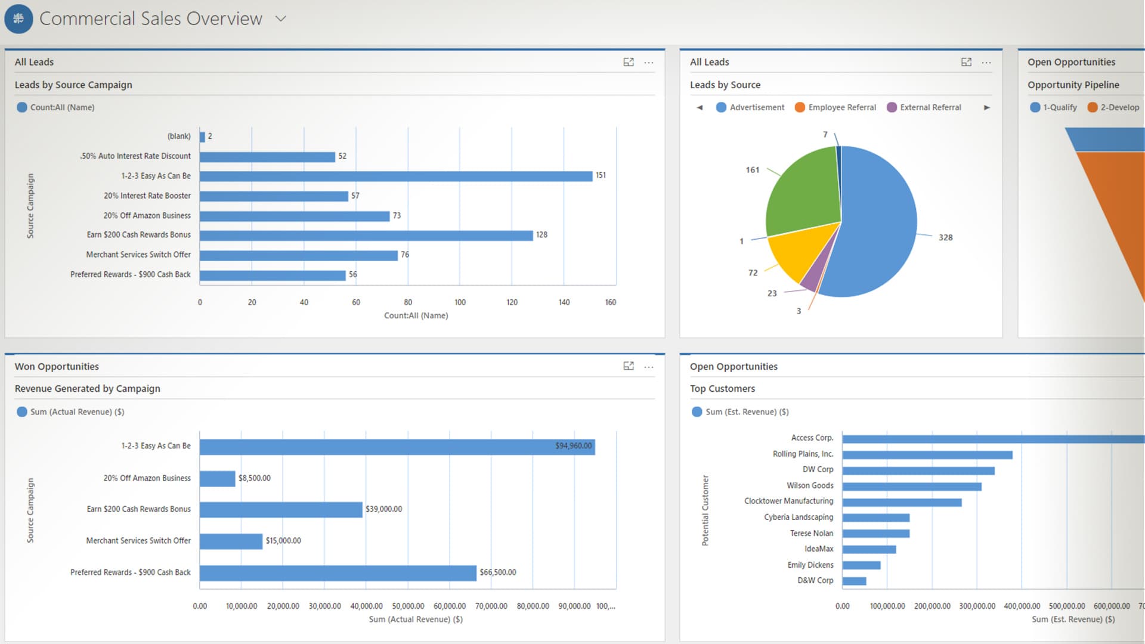Open the Commercial Sales Overview dashboard dropdown
1145x644 pixels.
pyautogui.click(x=281, y=18)
